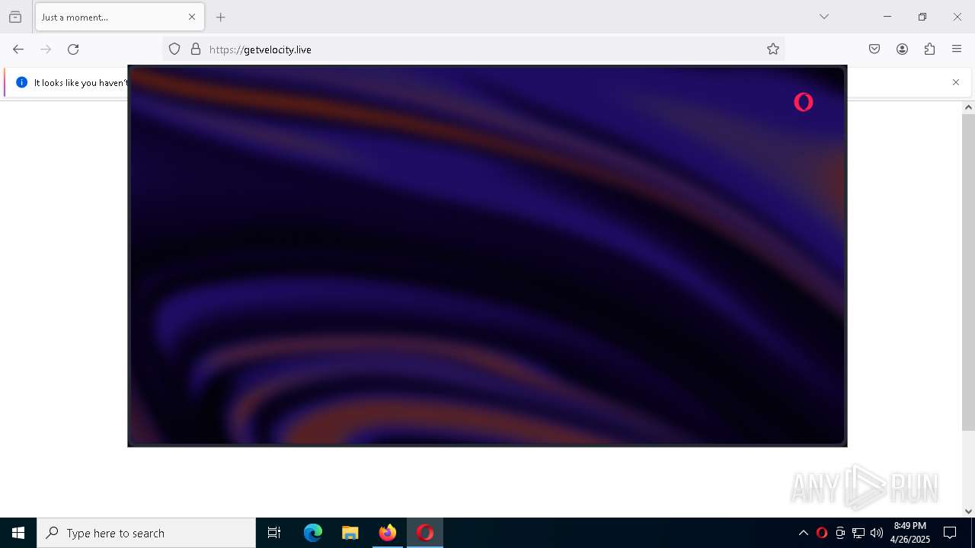Open the tracking protection shield icon

coord(174,49)
